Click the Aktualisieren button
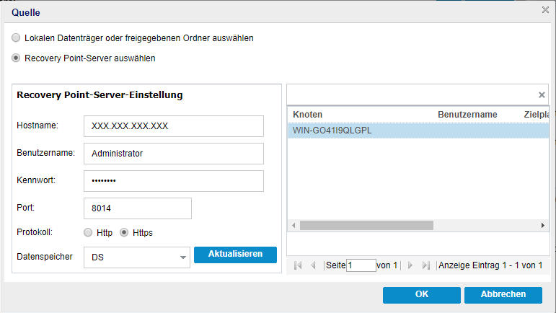This screenshot has height=313, width=556. [235, 255]
